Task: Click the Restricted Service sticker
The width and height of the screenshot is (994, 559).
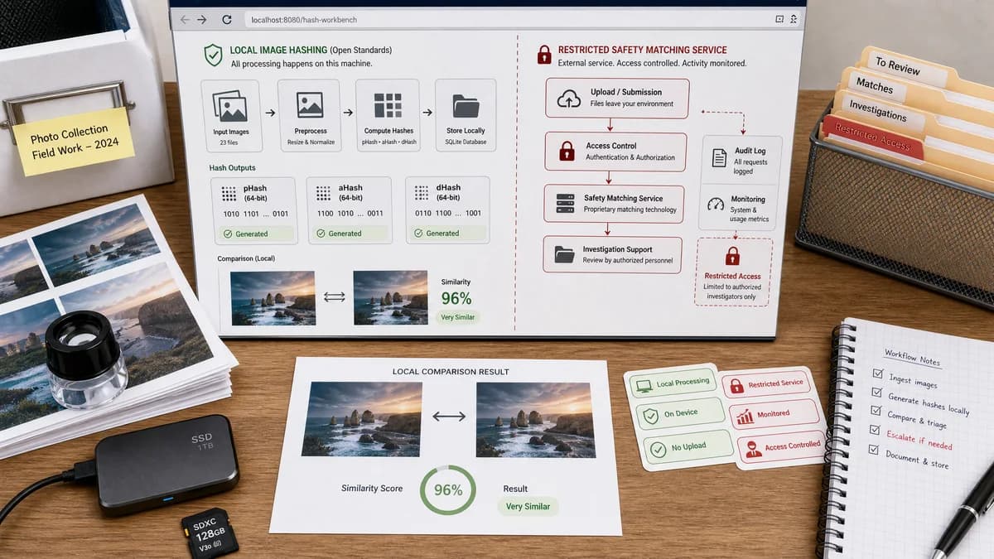Action: click(766, 384)
